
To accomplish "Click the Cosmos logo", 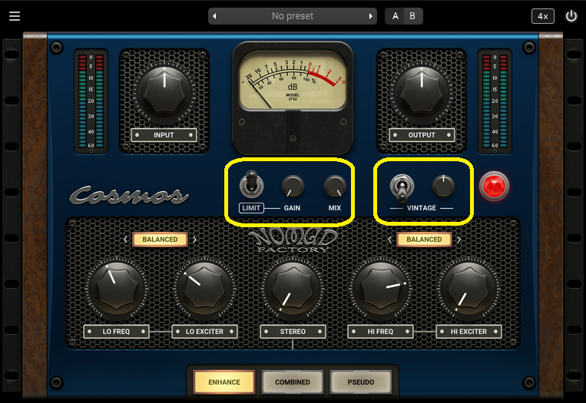I will click(129, 195).
